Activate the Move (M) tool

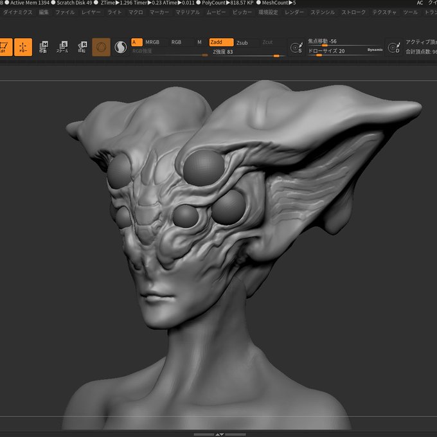(44, 47)
